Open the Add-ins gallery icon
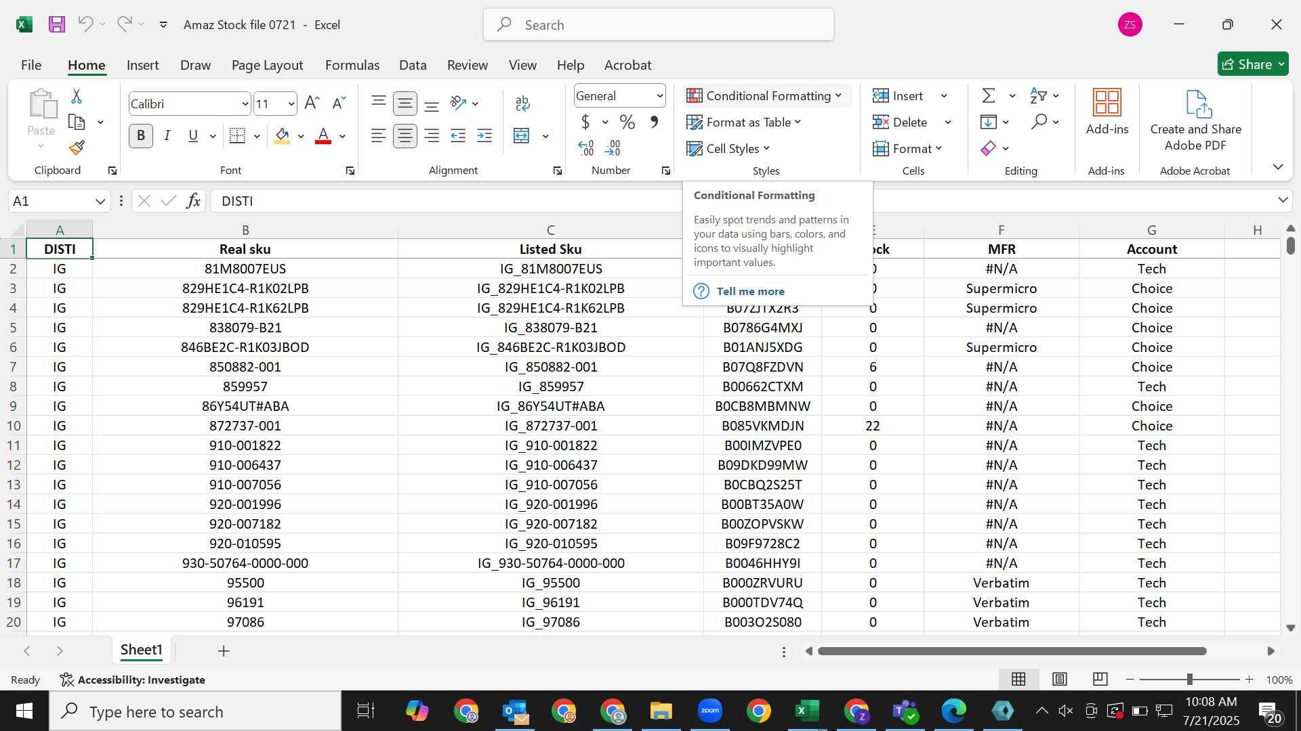1301x731 pixels. point(1107,112)
